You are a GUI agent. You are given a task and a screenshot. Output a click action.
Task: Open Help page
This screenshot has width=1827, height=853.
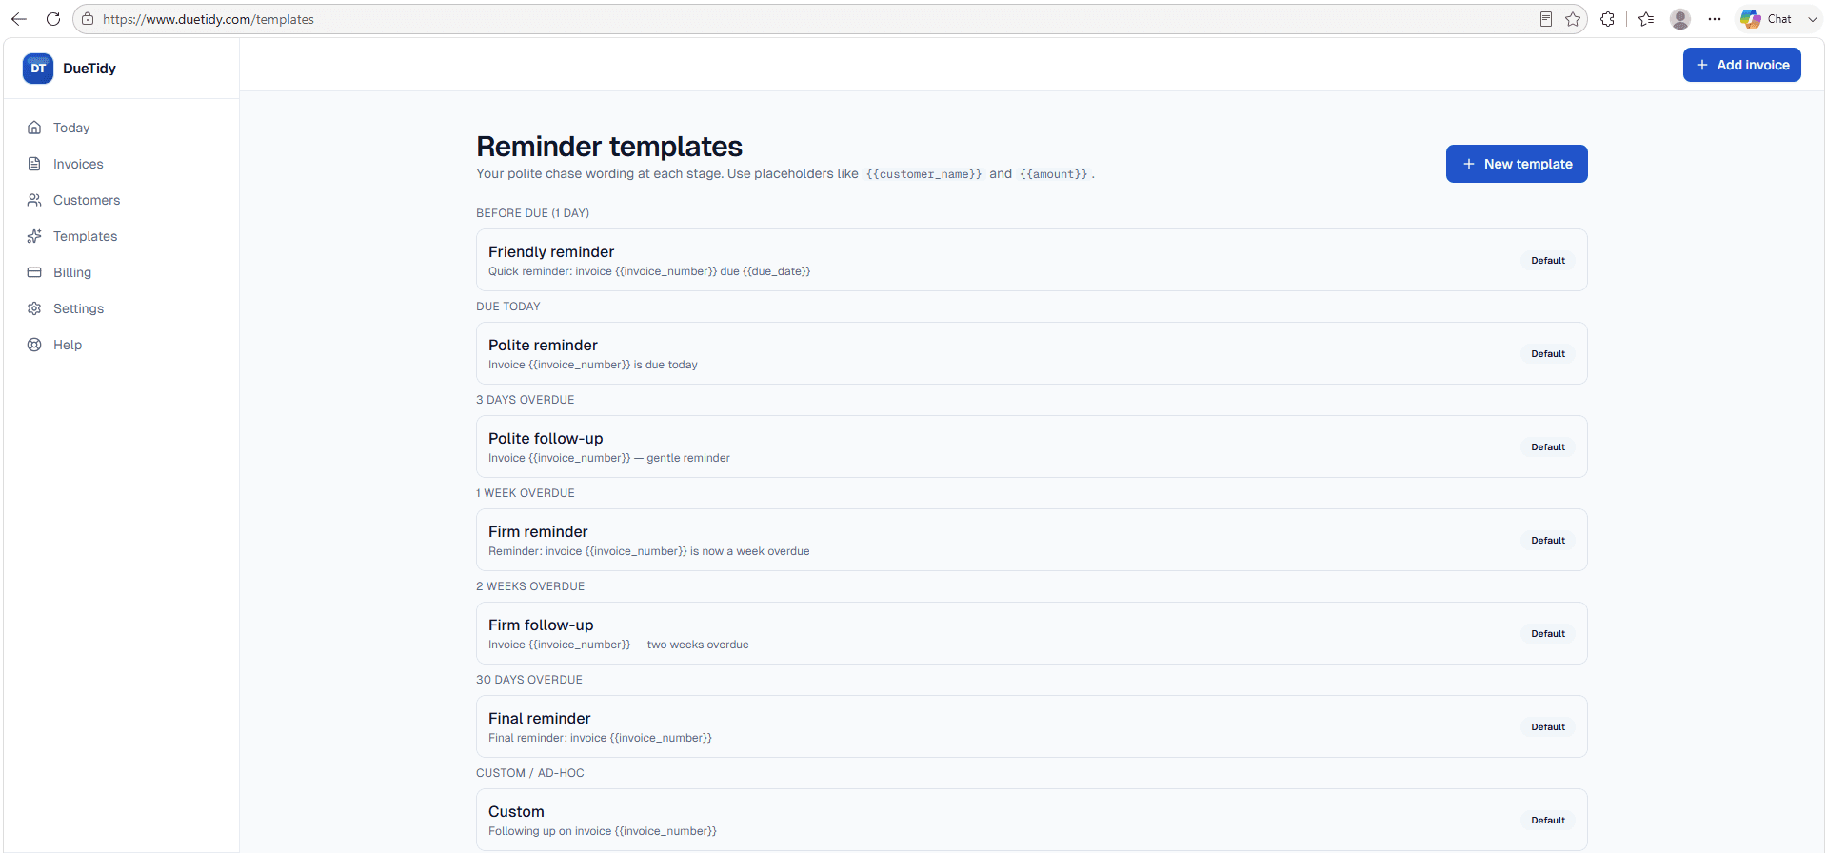[68, 345]
